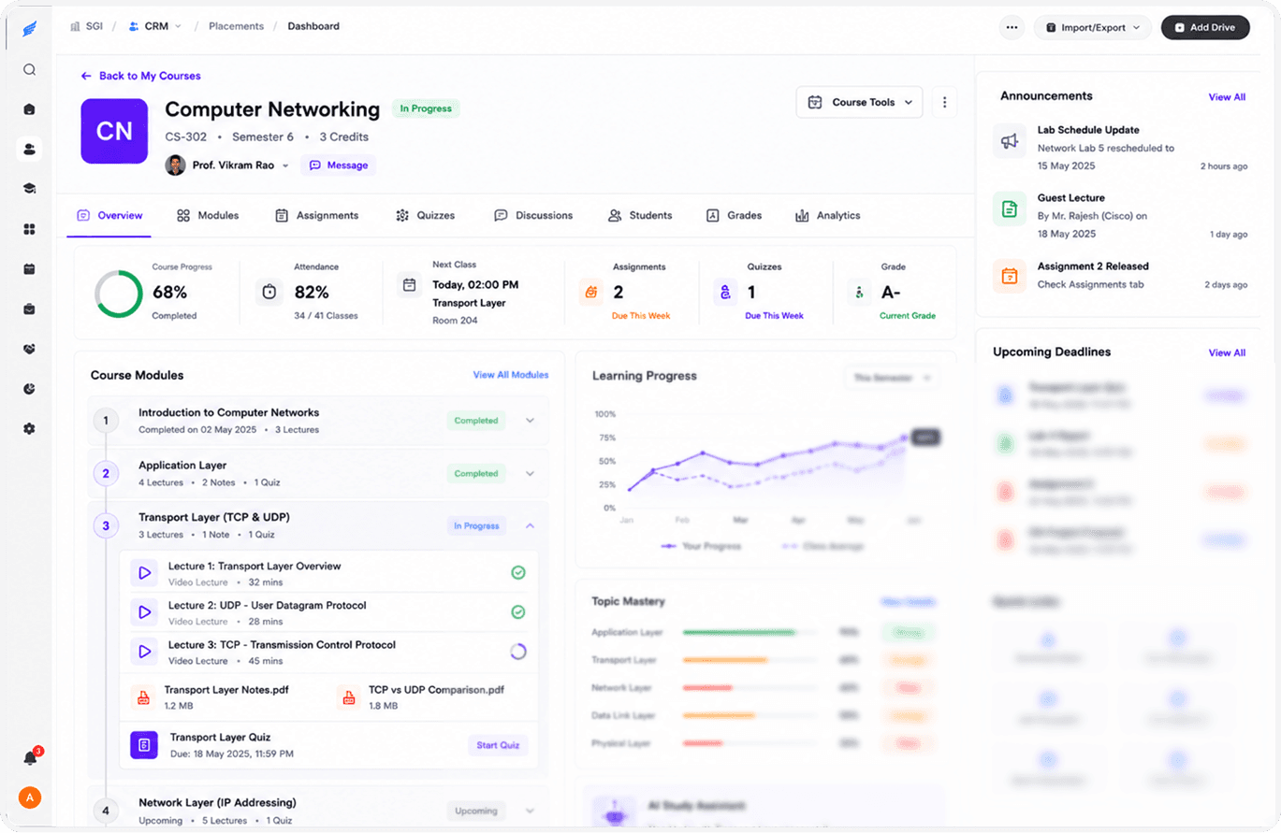Expand the Course Tools dropdown
The height and width of the screenshot is (833, 1281).
click(x=859, y=103)
